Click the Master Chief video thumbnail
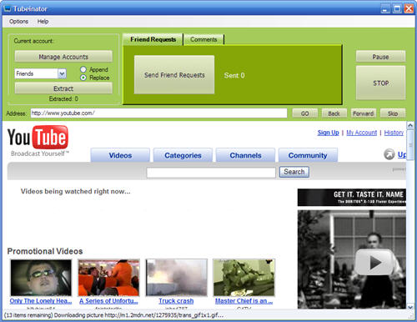This screenshot has height=322, width=417. (x=244, y=278)
